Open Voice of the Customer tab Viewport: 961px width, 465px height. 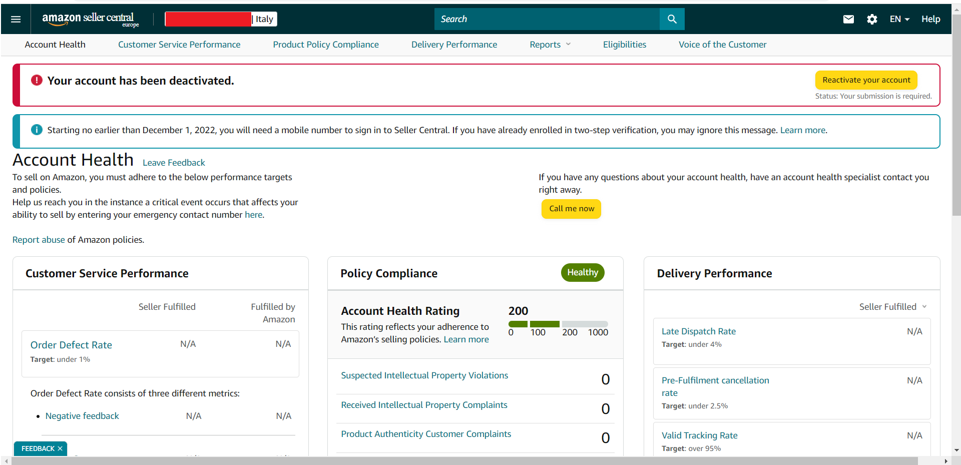tap(722, 45)
